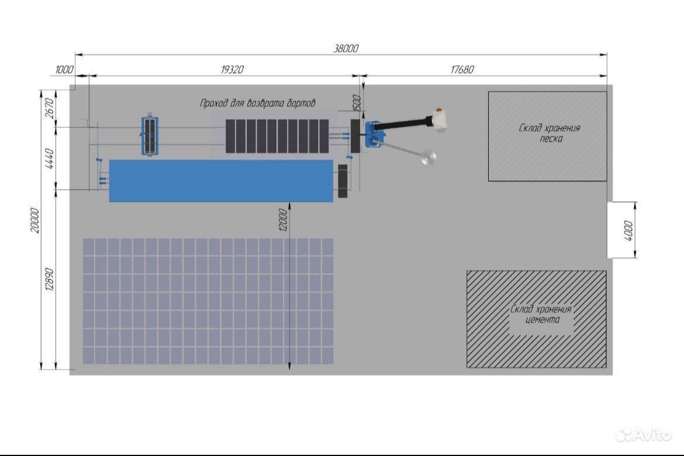This screenshot has width=684, height=456.
Task: Select the 'Склад хранения цемента' label
Action: 540,315
